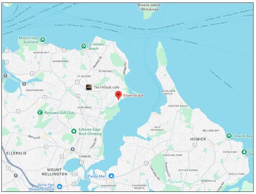The height and width of the screenshot is (194, 256).
Task: Select the MOUNT WELLINGTON area label
Action: pos(54,172)
